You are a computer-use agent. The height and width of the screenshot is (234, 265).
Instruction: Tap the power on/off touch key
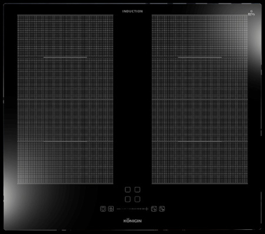(103, 209)
